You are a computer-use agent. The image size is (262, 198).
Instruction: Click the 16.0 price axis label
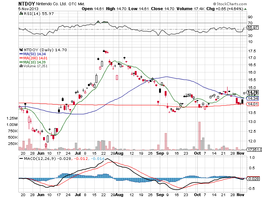point(252,72)
